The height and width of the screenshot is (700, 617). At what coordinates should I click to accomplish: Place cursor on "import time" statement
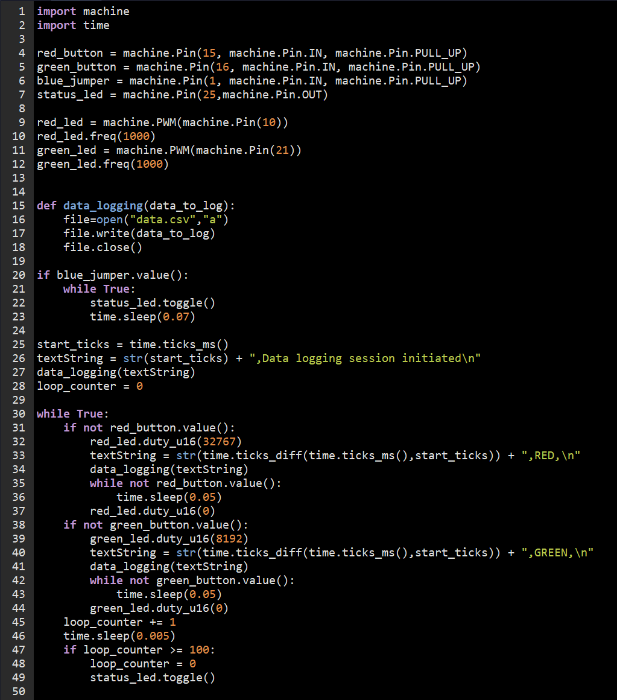[73, 25]
